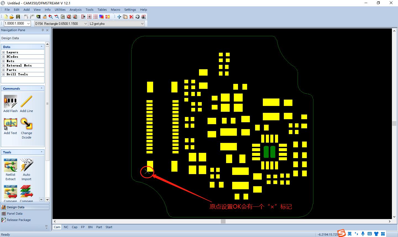The height and width of the screenshot is (237, 398).
Task: Switch to Panel Data view
Action: (14, 214)
